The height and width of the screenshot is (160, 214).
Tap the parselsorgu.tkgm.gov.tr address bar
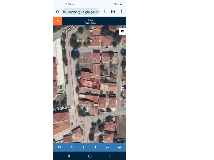tap(83, 12)
